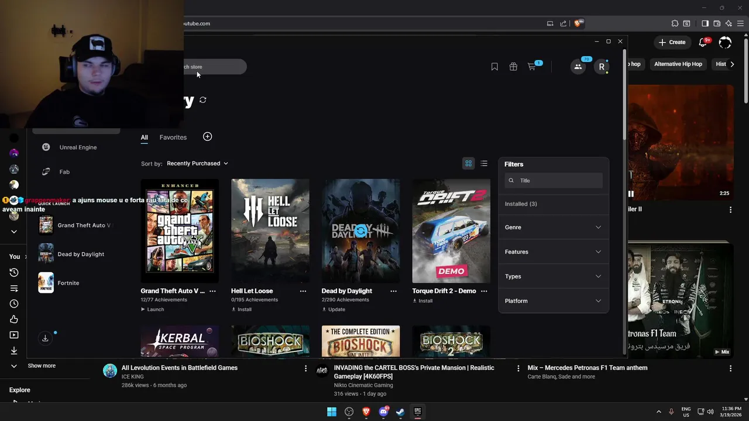Viewport: 749px width, 421px height.
Task: Open Grand Theft Auto V more options
Action: click(212, 291)
